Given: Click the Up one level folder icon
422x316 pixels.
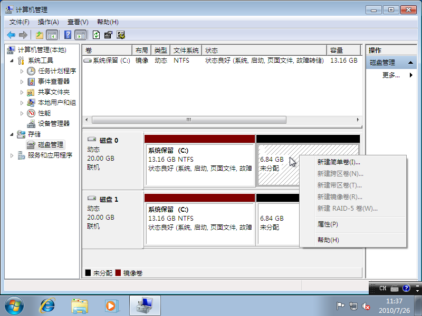Looking at the screenshot, I should [39, 35].
